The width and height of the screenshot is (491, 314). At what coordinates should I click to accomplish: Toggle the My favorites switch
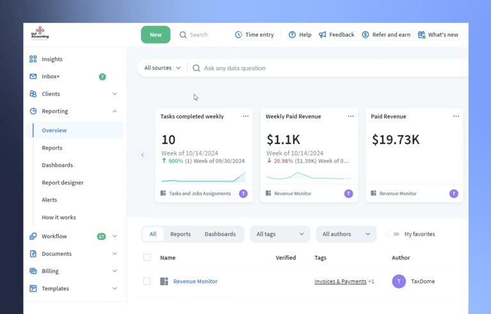click(393, 234)
